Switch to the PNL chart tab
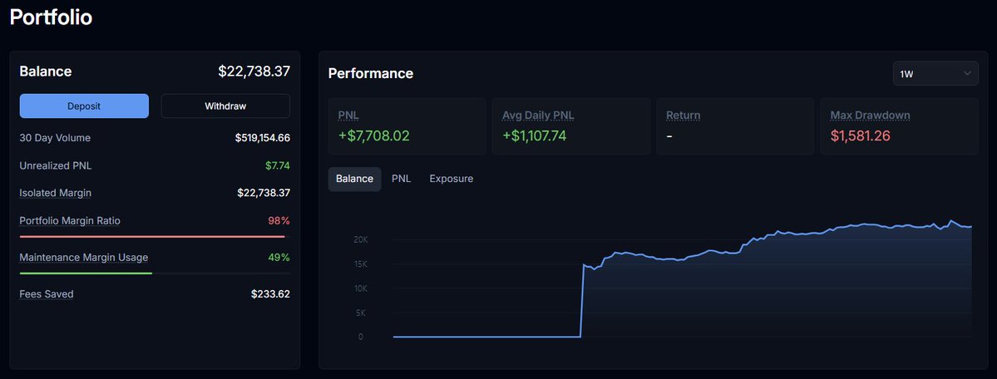This screenshot has width=997, height=379. pos(402,179)
